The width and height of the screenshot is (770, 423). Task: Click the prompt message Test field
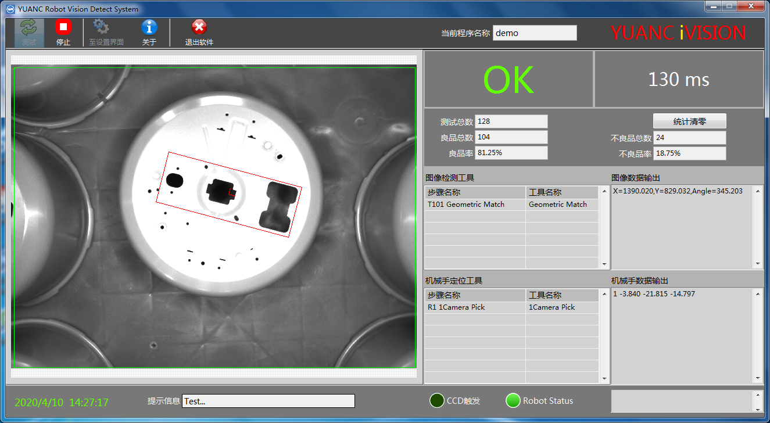coord(268,401)
